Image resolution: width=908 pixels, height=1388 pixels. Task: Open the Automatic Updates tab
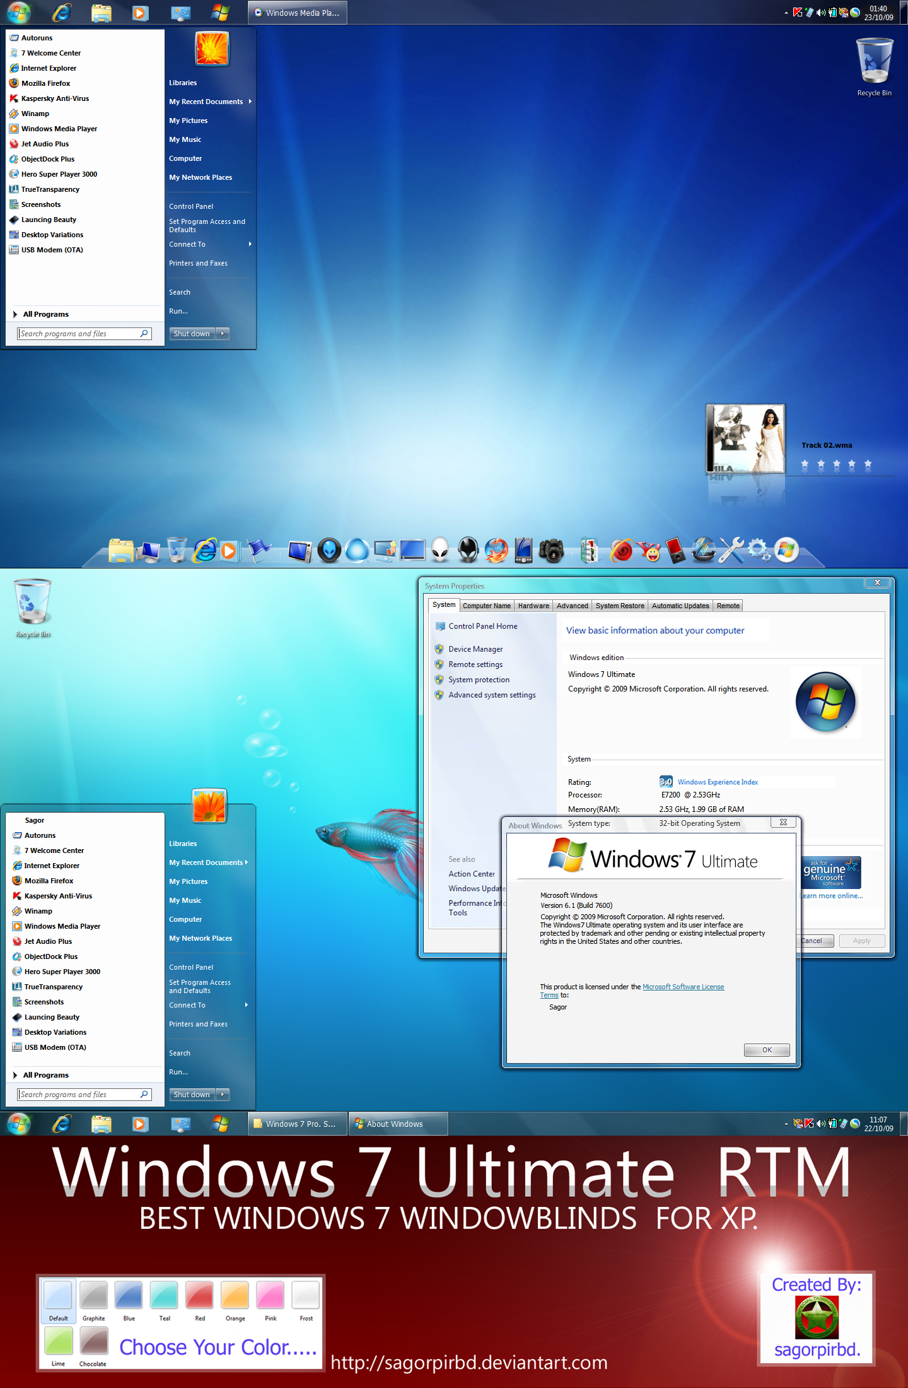pos(680,606)
